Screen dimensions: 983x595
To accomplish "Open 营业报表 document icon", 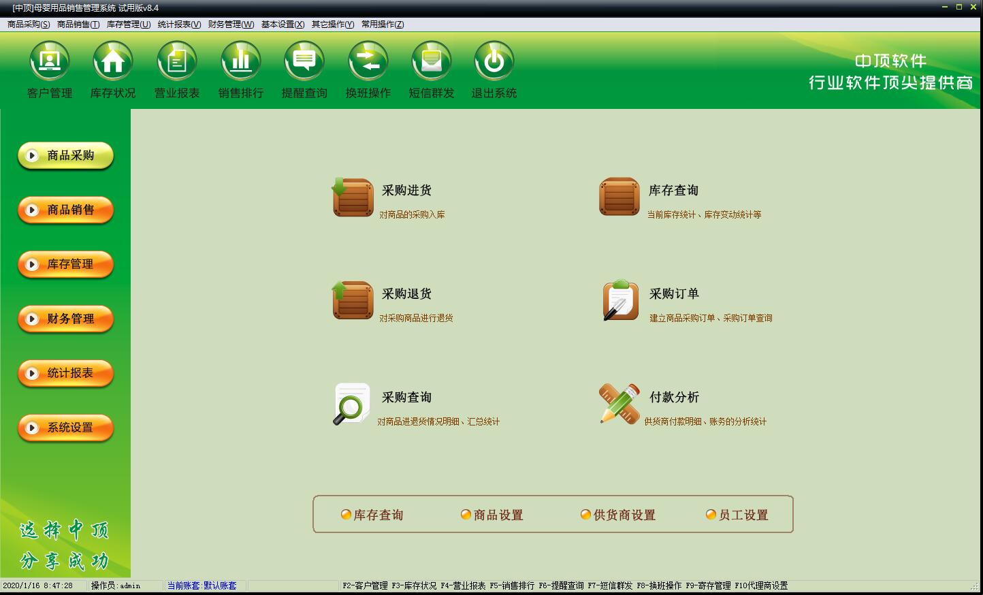I will 177,61.
